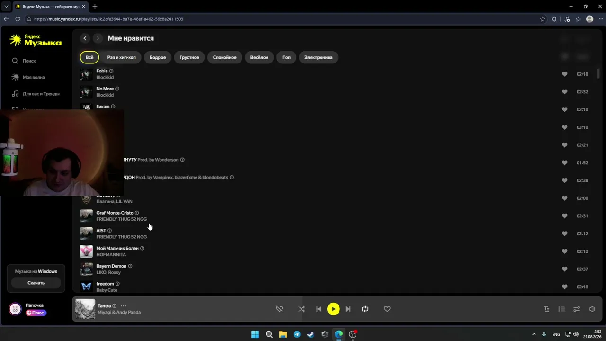Open Поиск search in the sidebar
606x341 pixels.
pyautogui.click(x=24, y=61)
